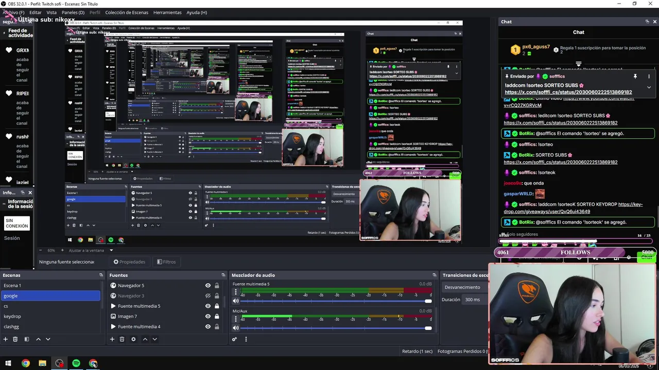Click the Duración 300 ms field
Screen dimensions: 659x370
[475, 300]
